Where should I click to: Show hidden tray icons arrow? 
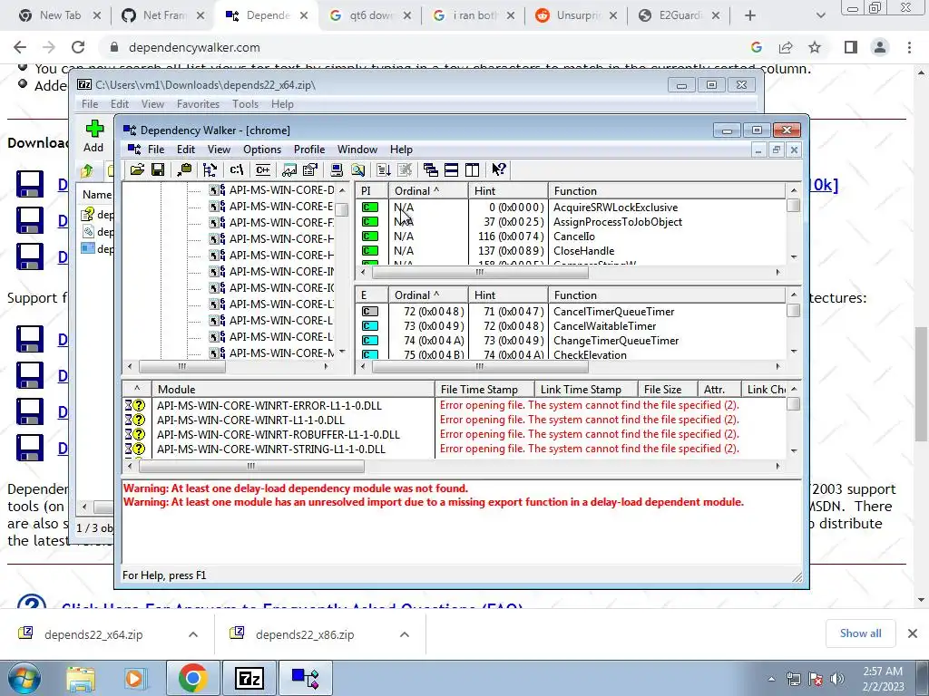tap(771, 680)
